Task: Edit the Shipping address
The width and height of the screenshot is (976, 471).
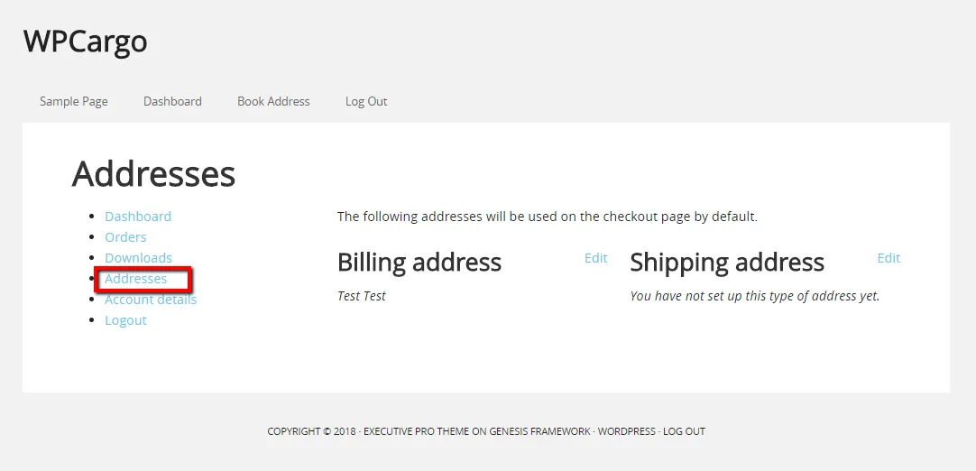Action: tap(889, 258)
